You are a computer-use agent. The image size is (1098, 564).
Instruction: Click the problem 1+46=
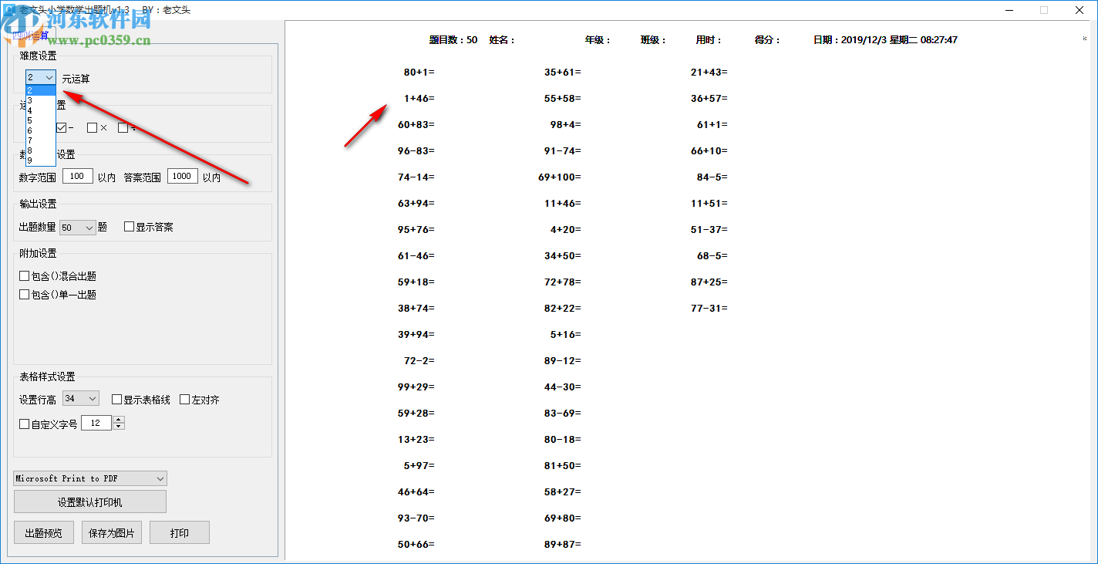pyautogui.click(x=419, y=98)
